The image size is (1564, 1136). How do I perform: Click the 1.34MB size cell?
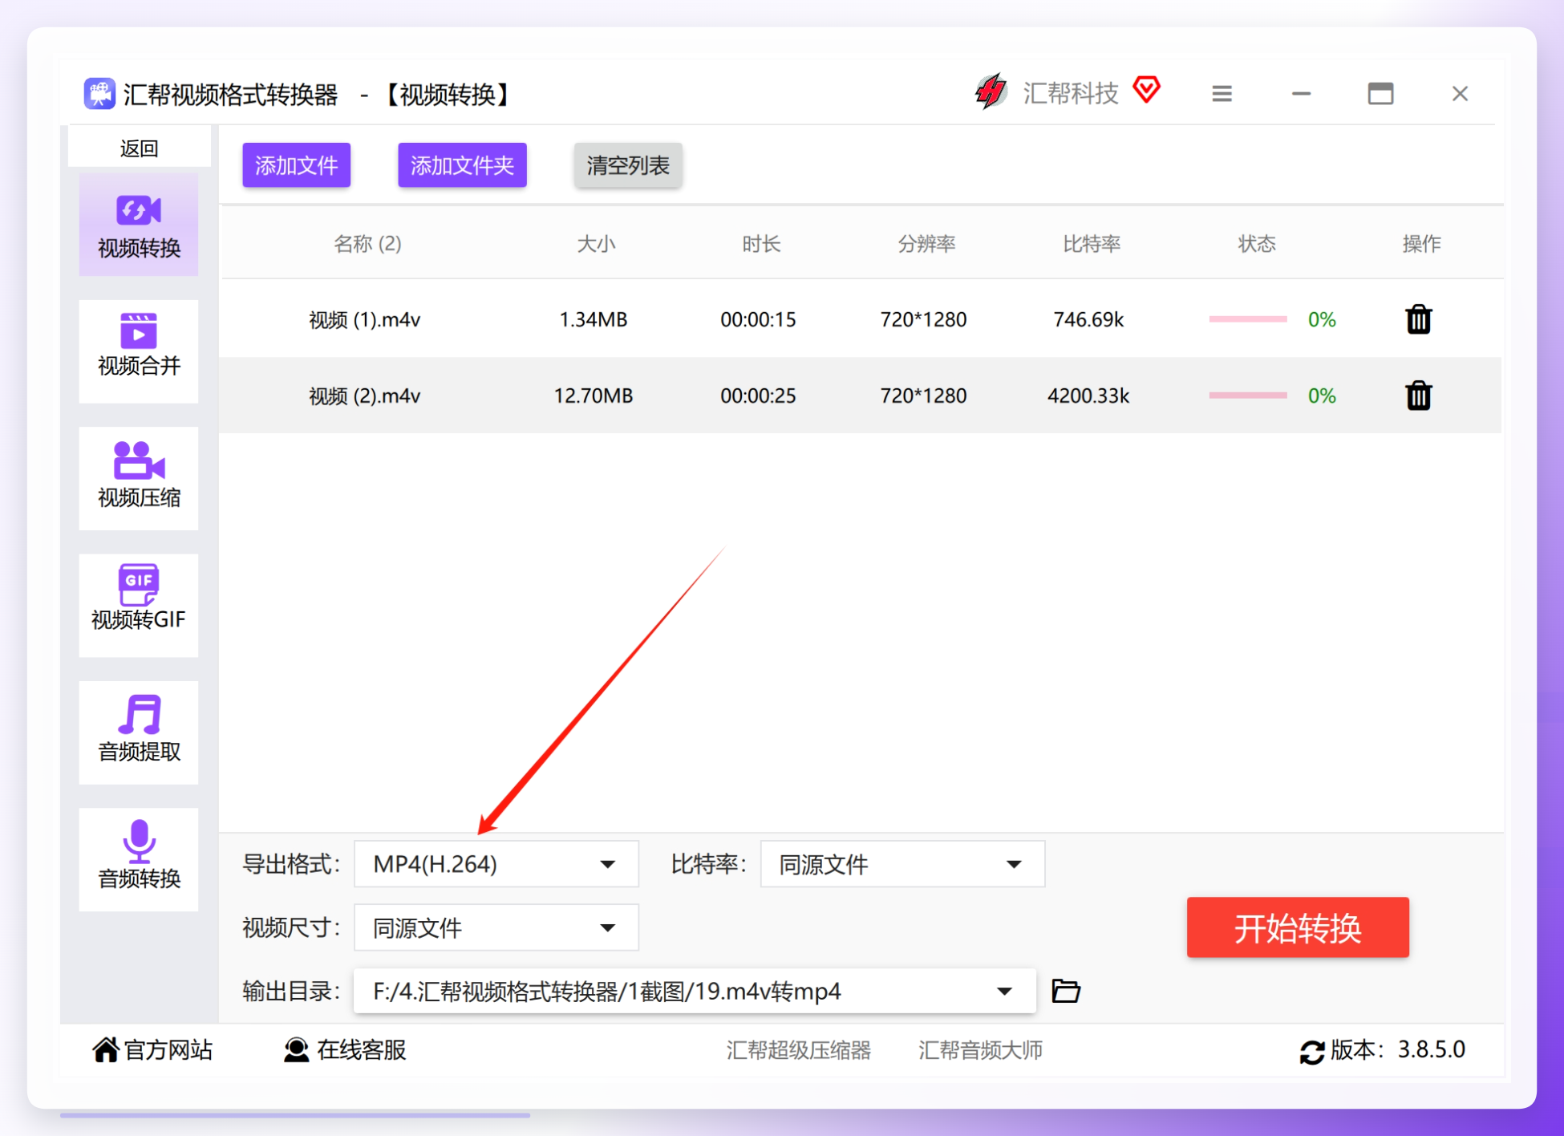click(x=594, y=319)
